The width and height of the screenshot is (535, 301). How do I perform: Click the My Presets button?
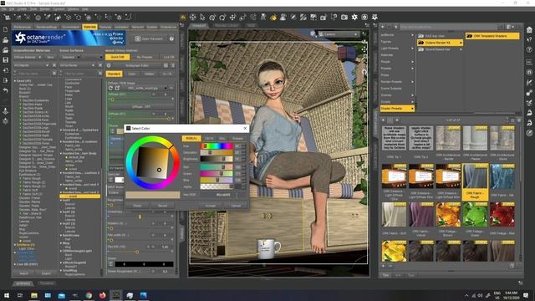pyautogui.click(x=145, y=57)
